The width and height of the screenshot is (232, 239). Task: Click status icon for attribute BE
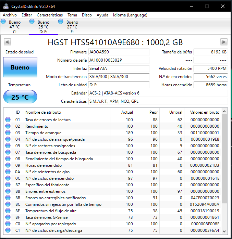tap(8, 211)
